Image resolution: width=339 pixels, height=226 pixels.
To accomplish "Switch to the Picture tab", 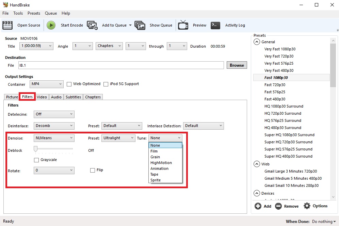I will (12, 97).
